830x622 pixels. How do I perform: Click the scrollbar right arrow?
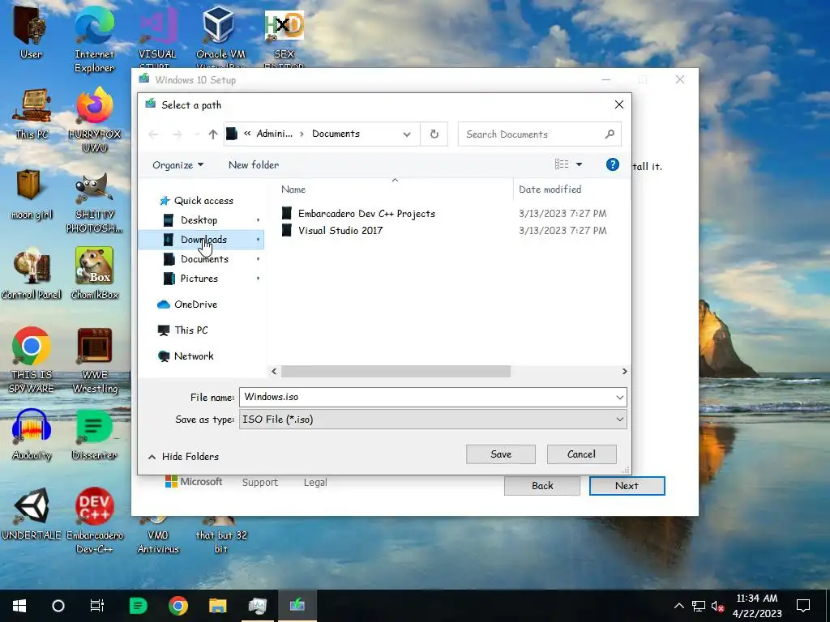(624, 371)
